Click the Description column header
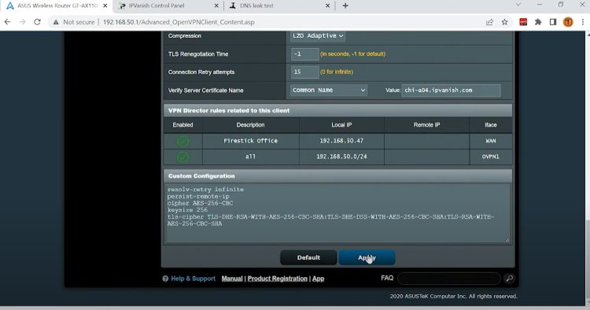This screenshot has width=590, height=310. 251,125
